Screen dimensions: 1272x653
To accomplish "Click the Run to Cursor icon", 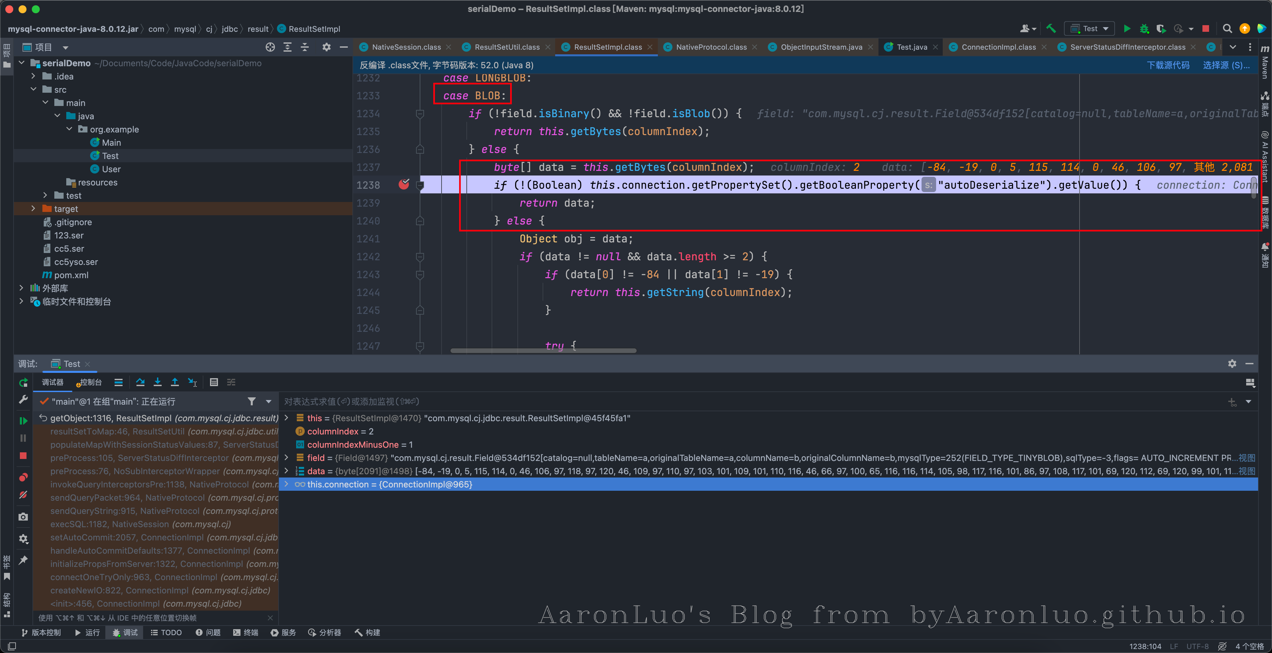I will (192, 382).
